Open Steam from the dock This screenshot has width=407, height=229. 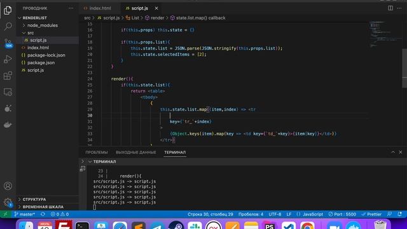(x=176, y=225)
